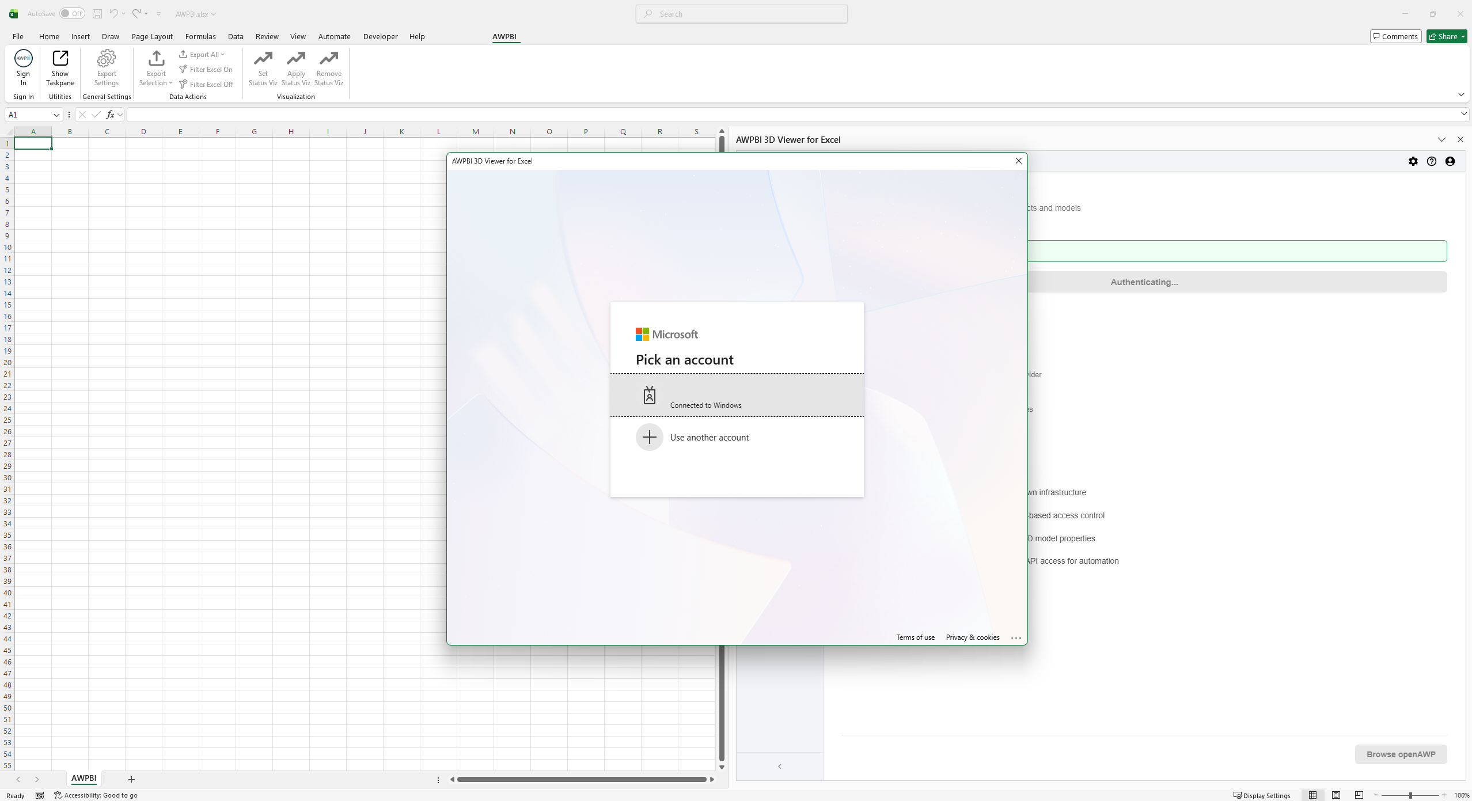Select the Connected to Windows account
Image resolution: width=1472 pixels, height=801 pixels.
(x=737, y=395)
